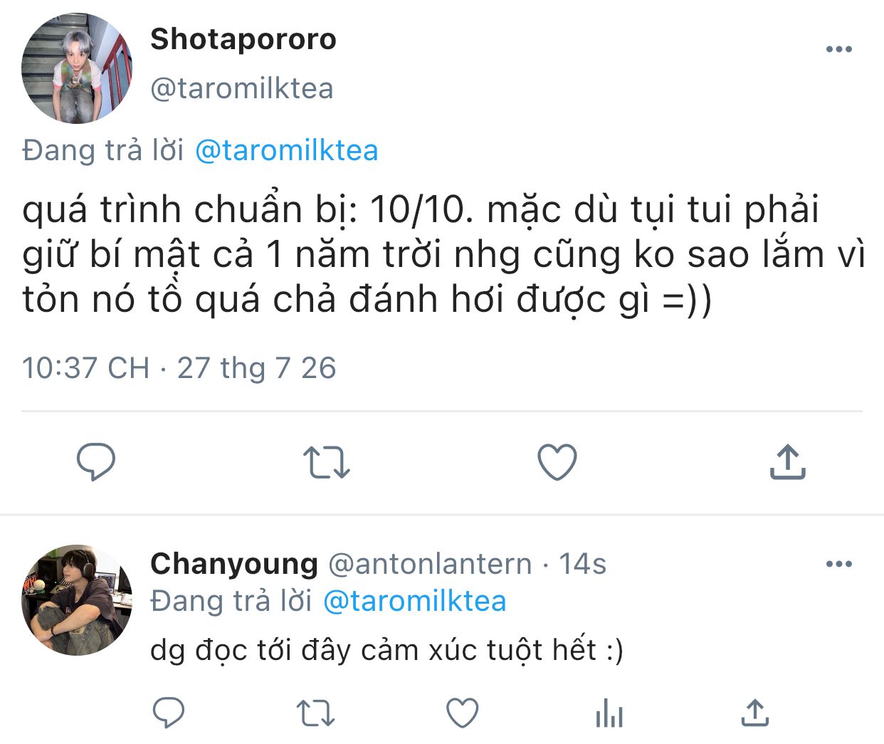Open more options for Chanyoung's reply
This screenshot has height=744, width=884.
pos(838,564)
